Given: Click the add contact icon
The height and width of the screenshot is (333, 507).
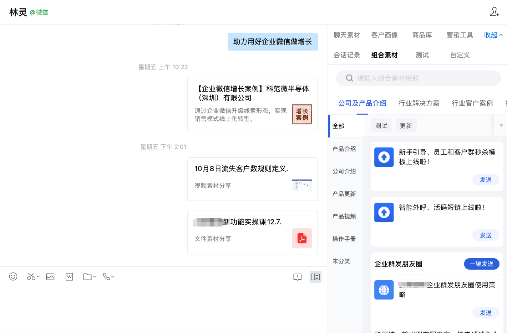Looking at the screenshot, I should point(494,12).
